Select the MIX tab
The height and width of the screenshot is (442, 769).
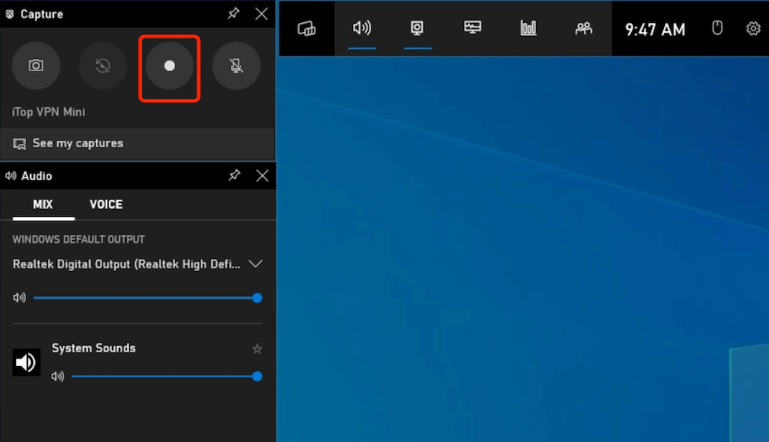click(43, 204)
